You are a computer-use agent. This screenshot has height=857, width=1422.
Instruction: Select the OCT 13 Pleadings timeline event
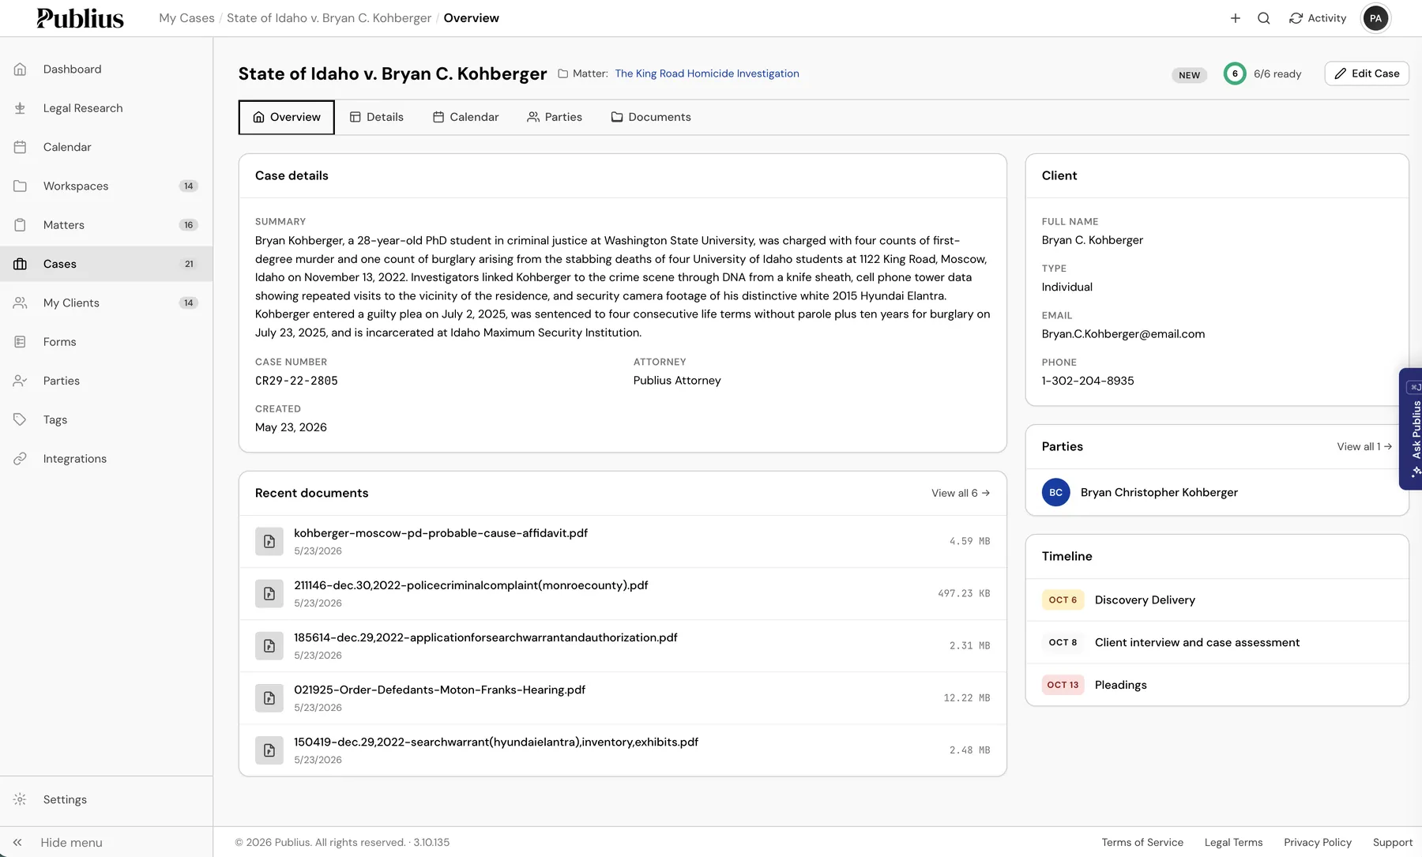point(1217,685)
